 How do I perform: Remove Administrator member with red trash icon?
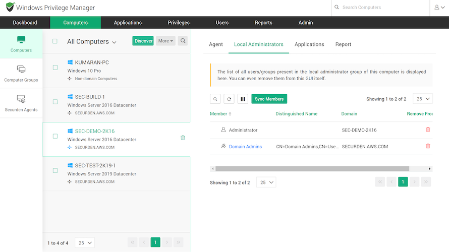[x=428, y=130]
